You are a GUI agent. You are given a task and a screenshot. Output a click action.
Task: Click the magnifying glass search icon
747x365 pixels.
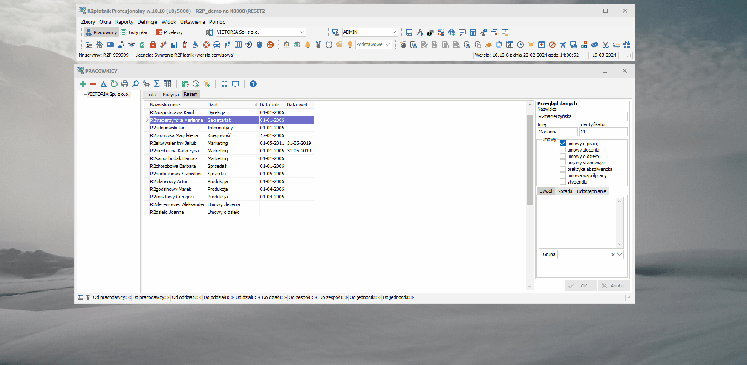pos(136,84)
